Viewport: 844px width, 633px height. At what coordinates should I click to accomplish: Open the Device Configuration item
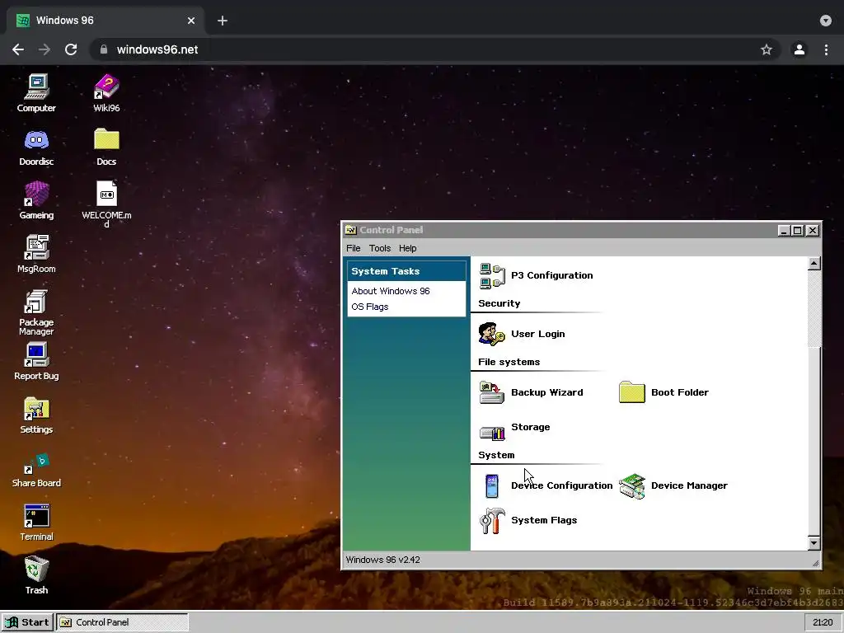pos(546,485)
